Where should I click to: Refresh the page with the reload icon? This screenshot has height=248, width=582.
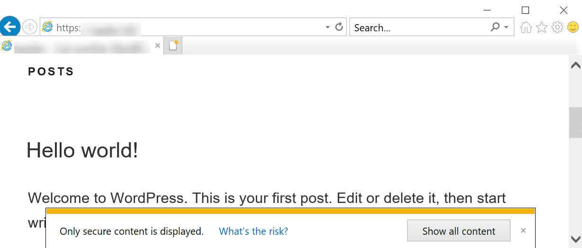point(339,27)
